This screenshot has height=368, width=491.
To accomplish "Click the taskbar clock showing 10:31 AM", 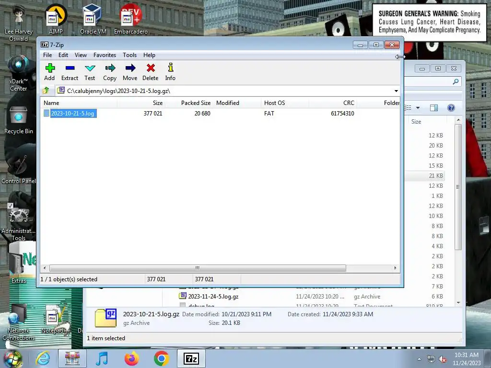I will (x=466, y=359).
